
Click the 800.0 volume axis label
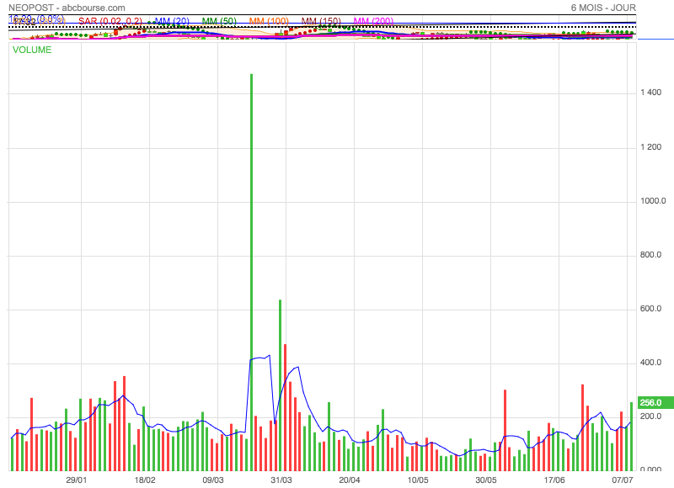pos(651,255)
